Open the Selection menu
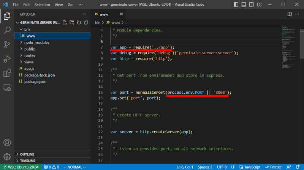This screenshot has width=304, height=170. 42,5
